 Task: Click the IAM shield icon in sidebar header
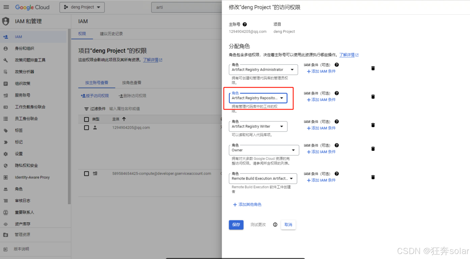6,21
